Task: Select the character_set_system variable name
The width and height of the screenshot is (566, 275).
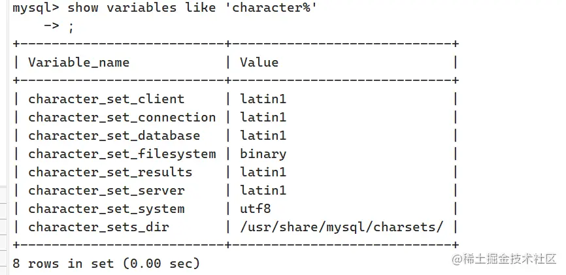Action: (106, 209)
